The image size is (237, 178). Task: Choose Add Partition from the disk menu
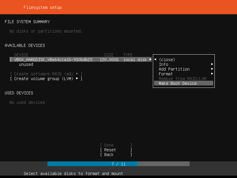[184, 69]
